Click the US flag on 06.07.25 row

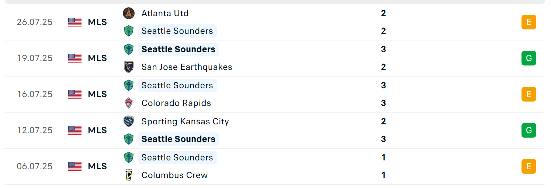pos(75,166)
